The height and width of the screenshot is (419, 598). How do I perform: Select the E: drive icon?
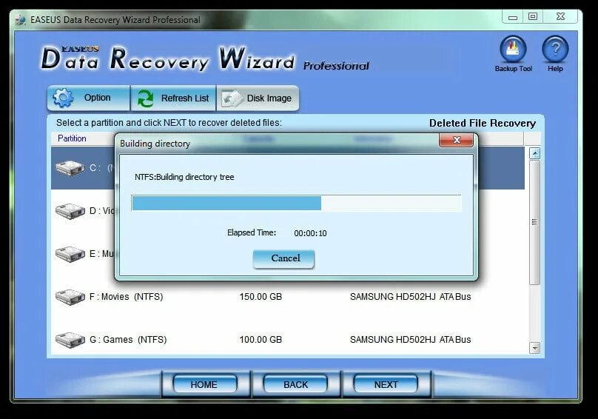(x=70, y=254)
